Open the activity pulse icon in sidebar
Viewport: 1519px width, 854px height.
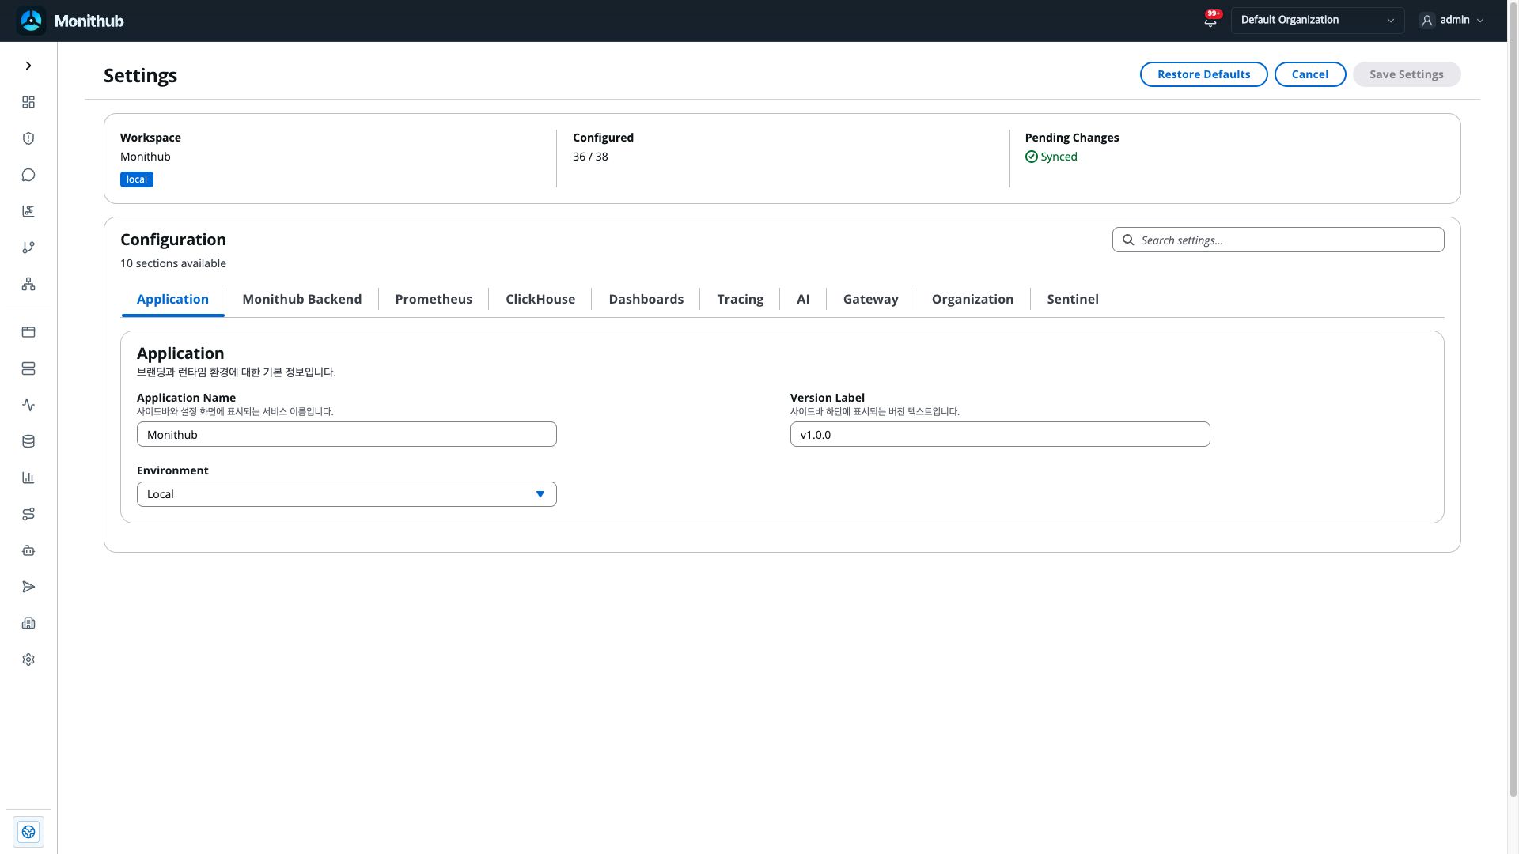tap(28, 405)
